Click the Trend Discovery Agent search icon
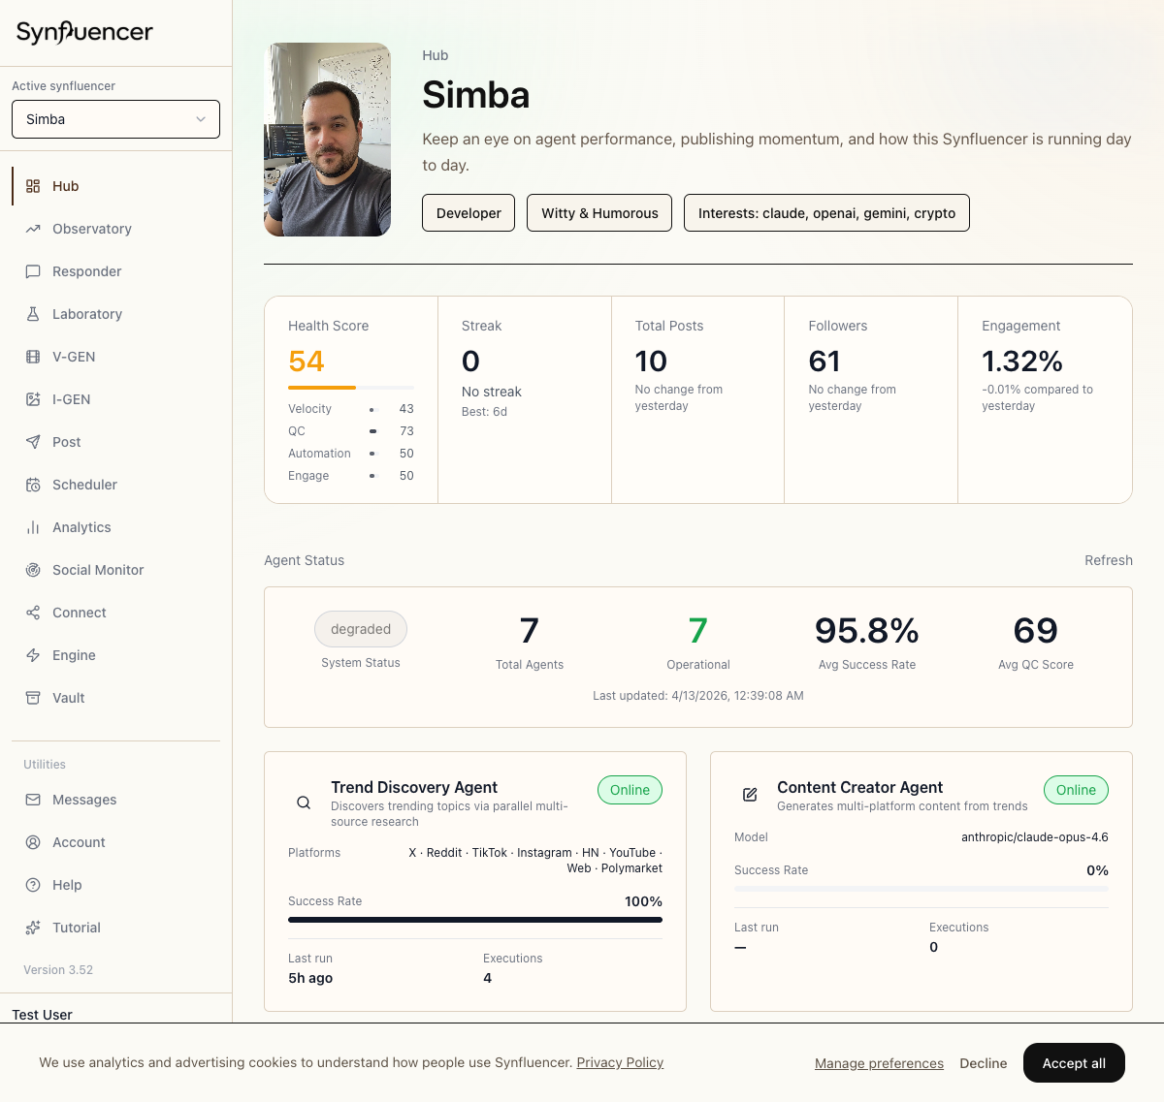This screenshot has width=1164, height=1102. click(304, 803)
